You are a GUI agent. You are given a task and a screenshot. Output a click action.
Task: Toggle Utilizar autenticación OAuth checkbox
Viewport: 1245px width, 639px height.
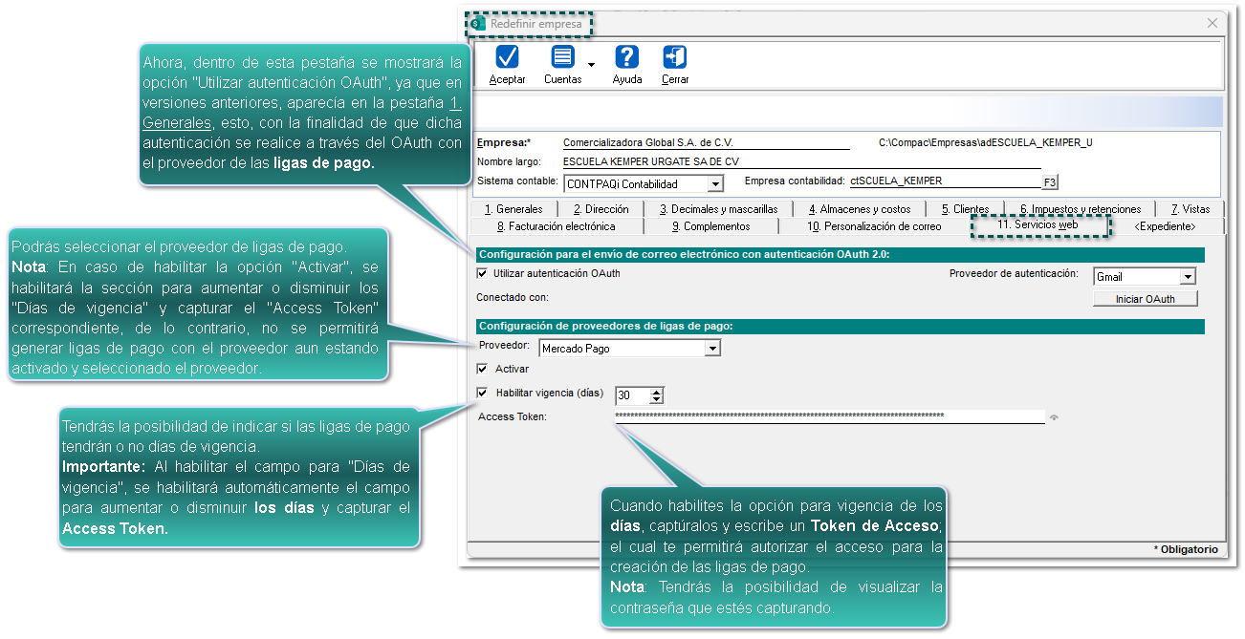(x=482, y=273)
